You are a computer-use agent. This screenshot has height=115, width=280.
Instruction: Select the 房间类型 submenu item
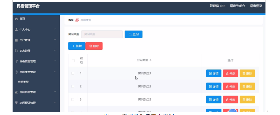click(23, 82)
